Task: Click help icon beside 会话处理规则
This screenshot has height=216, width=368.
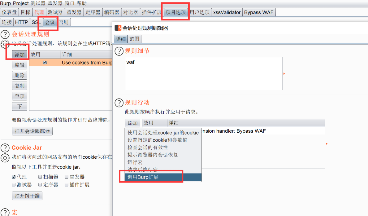Action: [x=5, y=34]
